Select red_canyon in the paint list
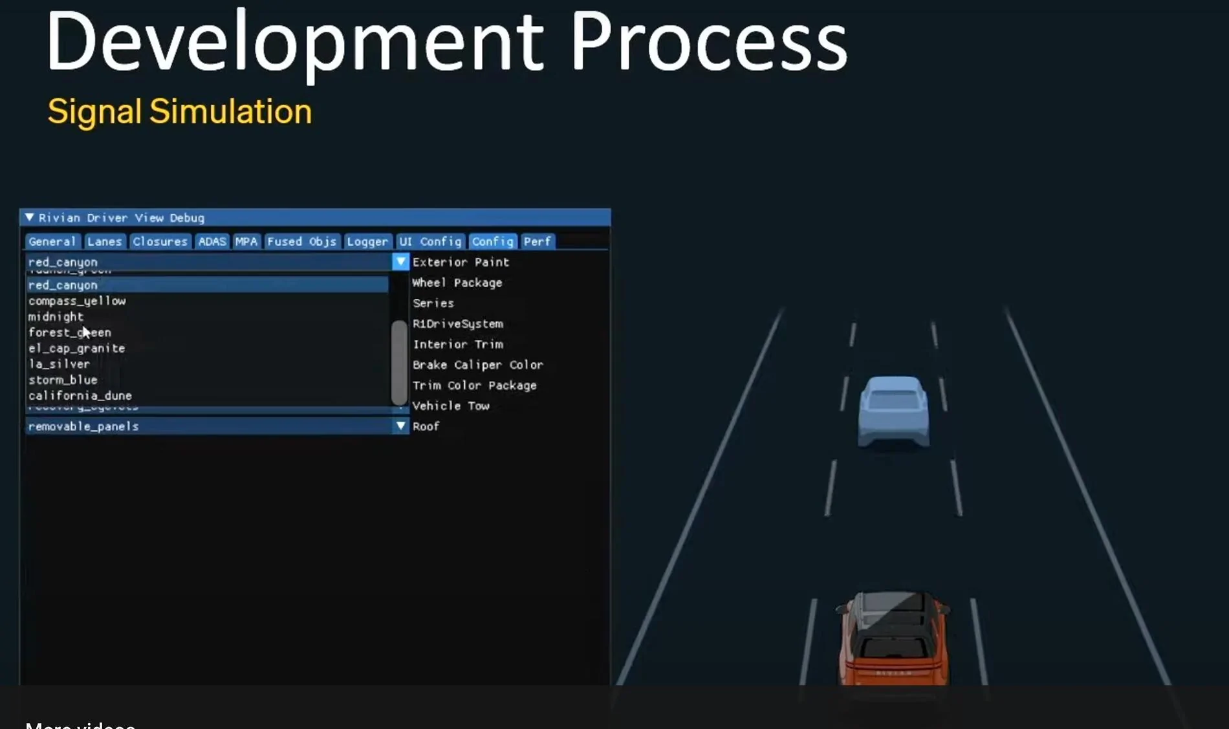The width and height of the screenshot is (1229, 729). [x=207, y=285]
